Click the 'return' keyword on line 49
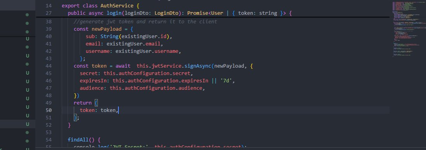 pyautogui.click(x=83, y=103)
